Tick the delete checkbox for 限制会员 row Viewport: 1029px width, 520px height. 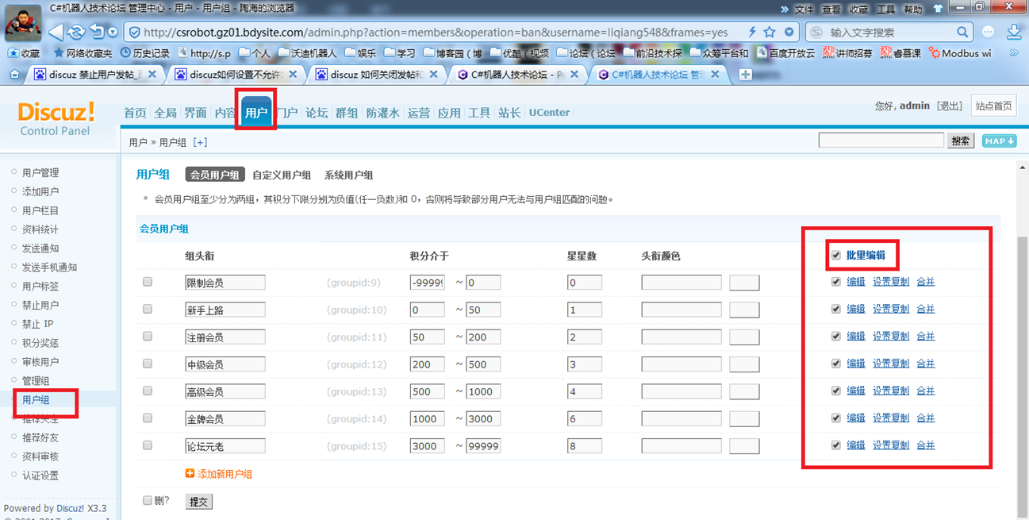click(148, 282)
